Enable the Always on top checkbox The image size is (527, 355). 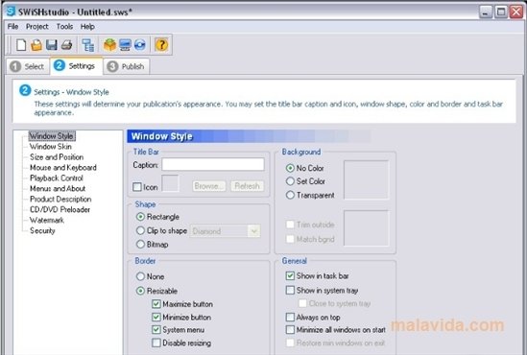click(x=290, y=317)
